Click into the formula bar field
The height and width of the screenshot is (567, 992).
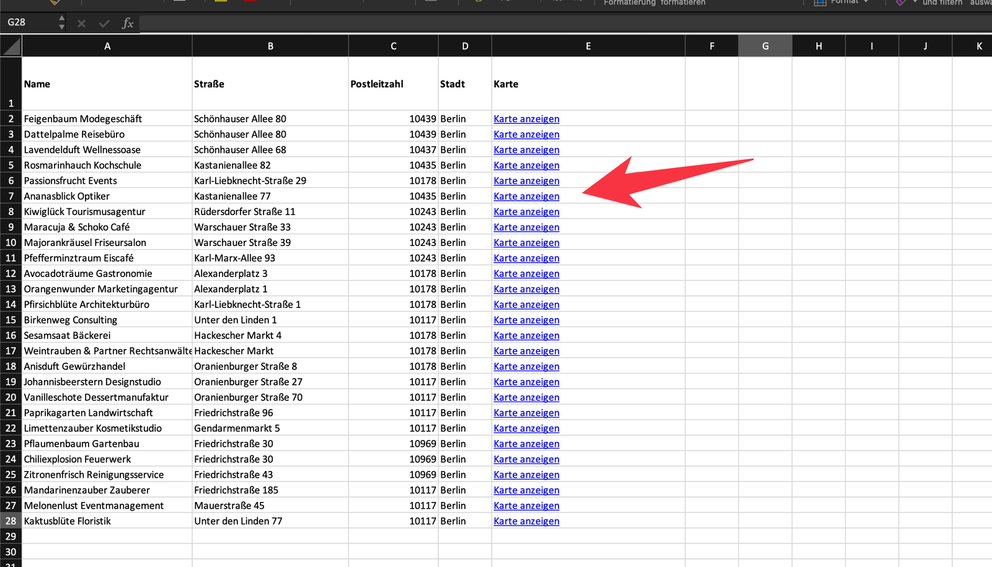pyautogui.click(x=565, y=24)
